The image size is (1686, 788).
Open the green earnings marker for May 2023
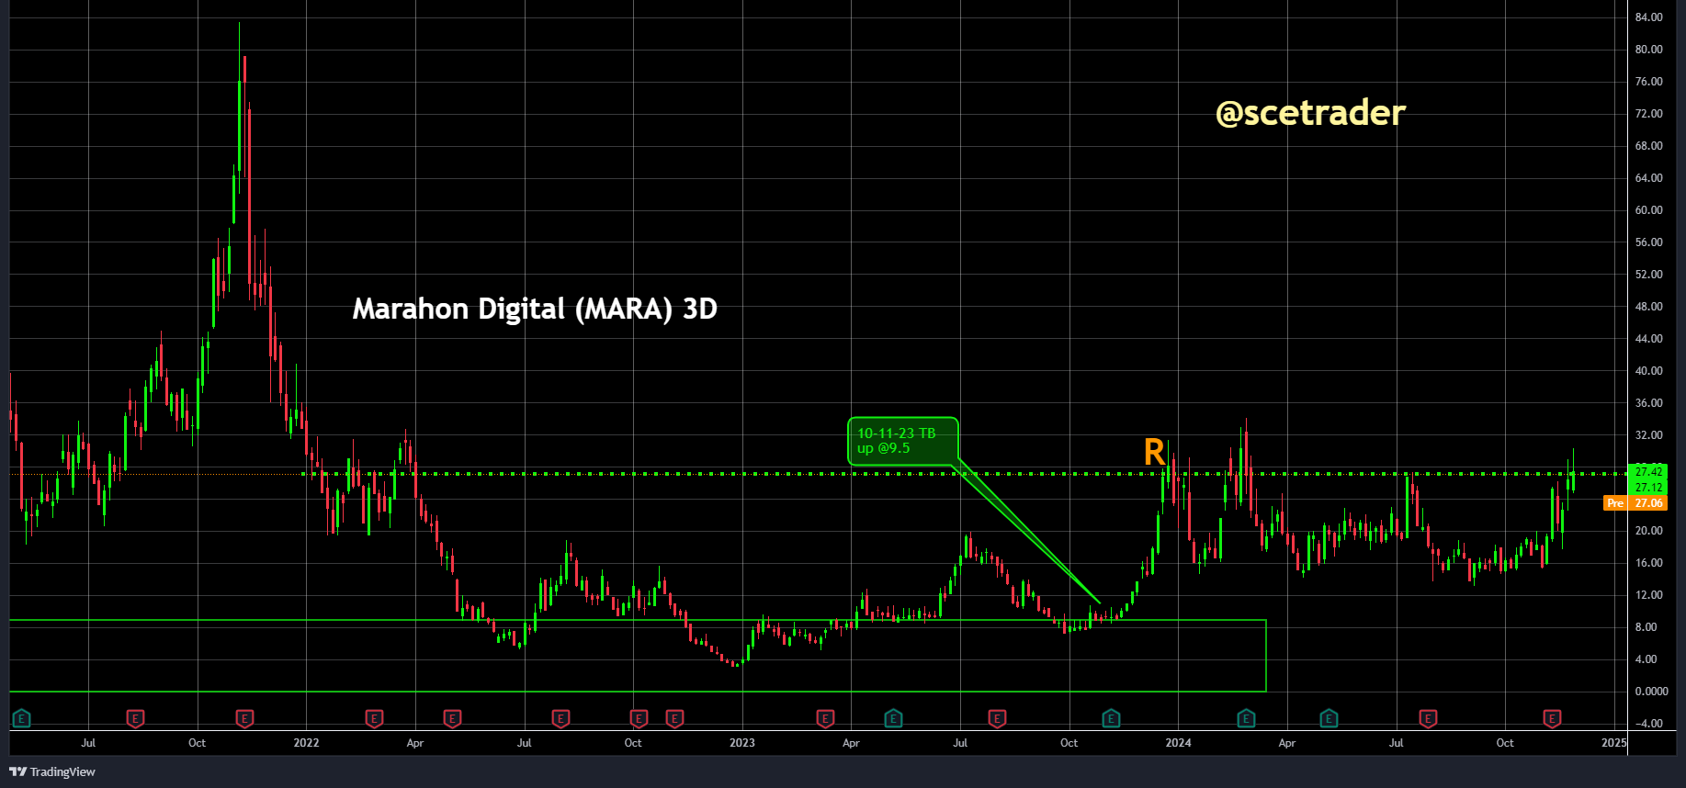(x=893, y=718)
